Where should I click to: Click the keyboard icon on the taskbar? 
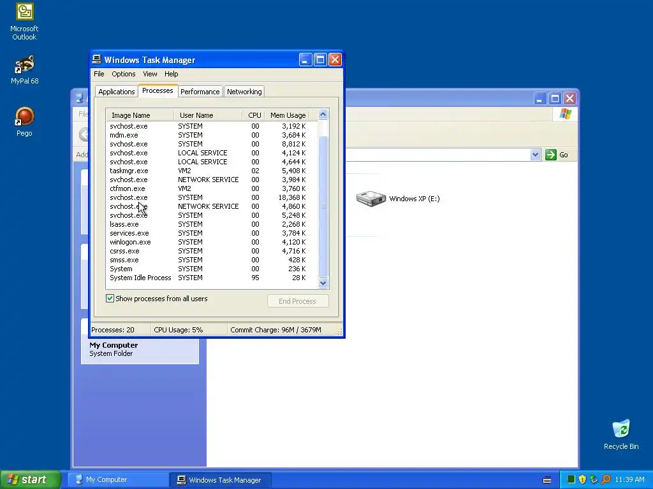coord(547,480)
